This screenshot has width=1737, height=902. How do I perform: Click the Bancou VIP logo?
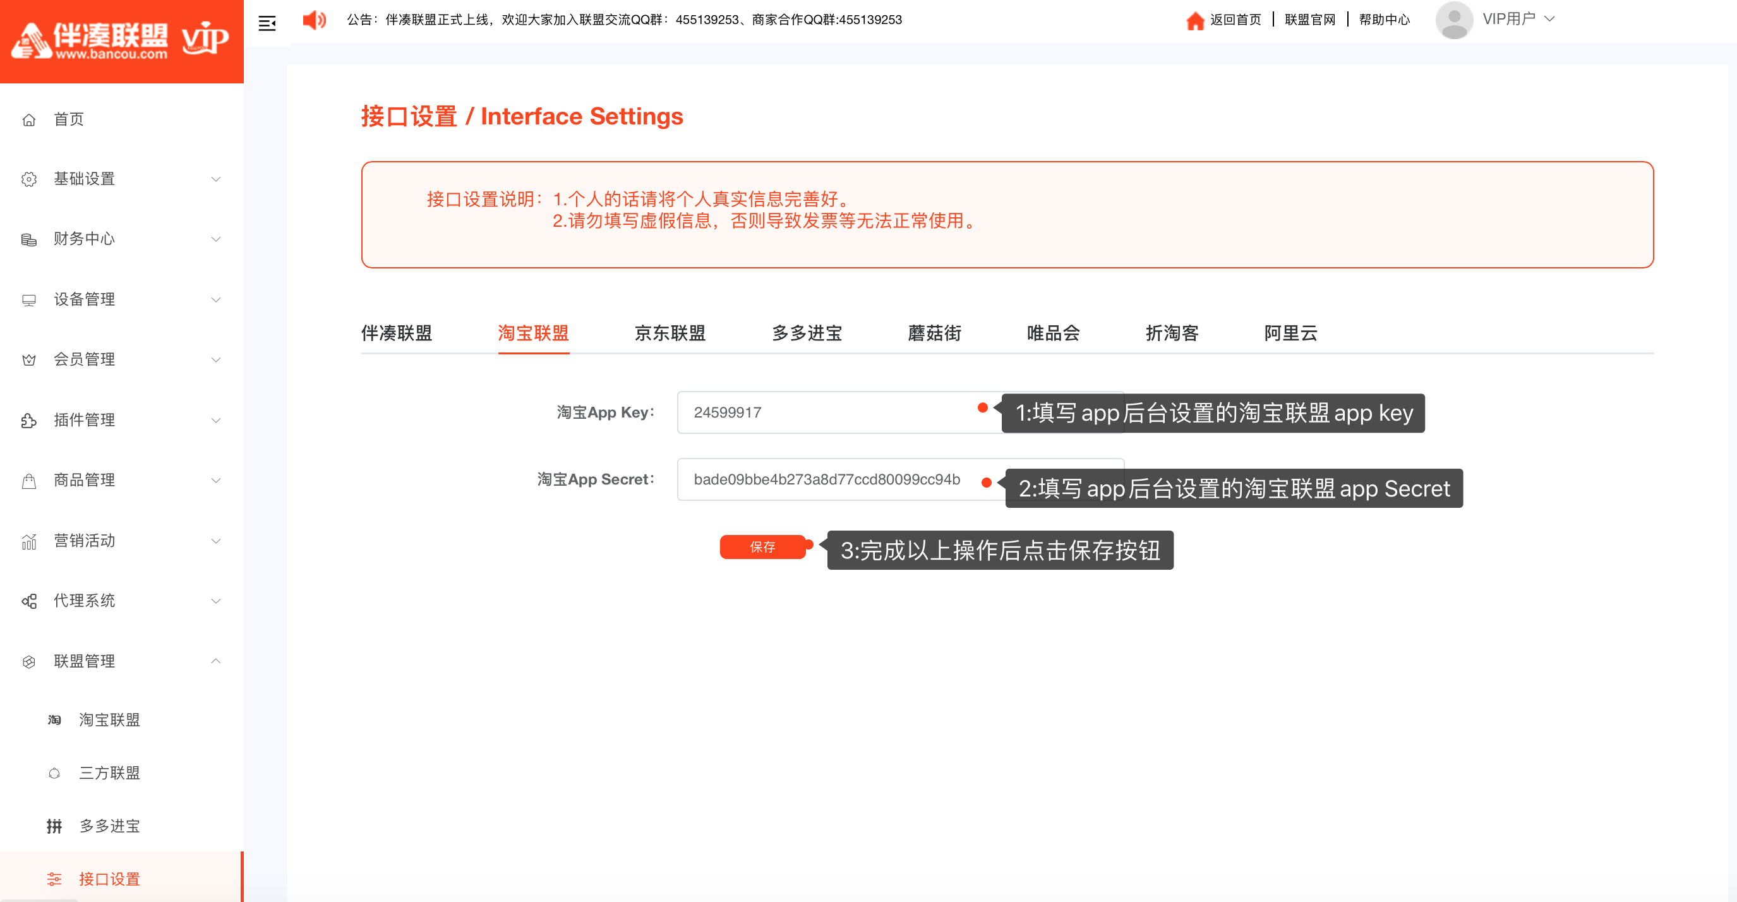(121, 40)
